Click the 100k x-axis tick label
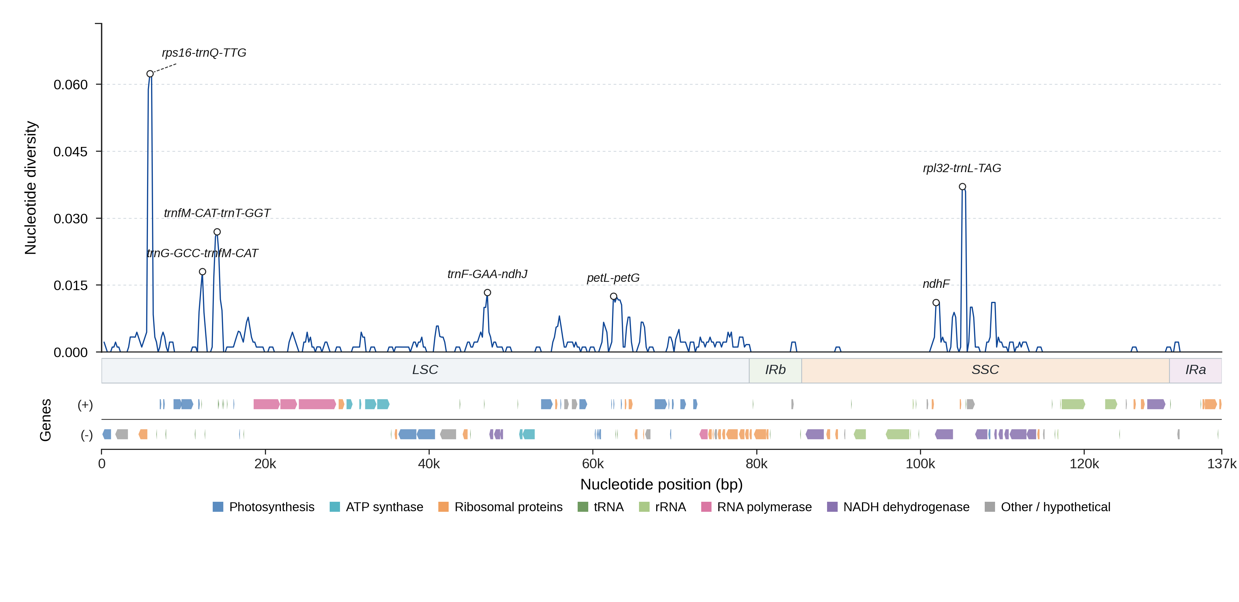This screenshot has width=1239, height=602. click(921, 464)
